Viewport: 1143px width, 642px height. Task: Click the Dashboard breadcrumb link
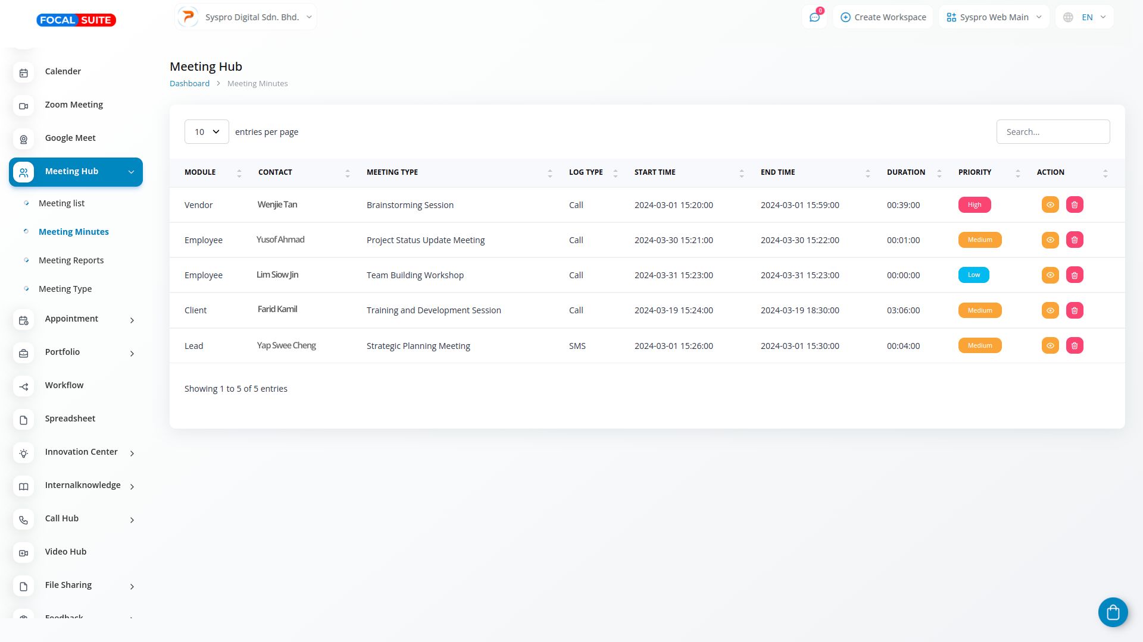(189, 83)
